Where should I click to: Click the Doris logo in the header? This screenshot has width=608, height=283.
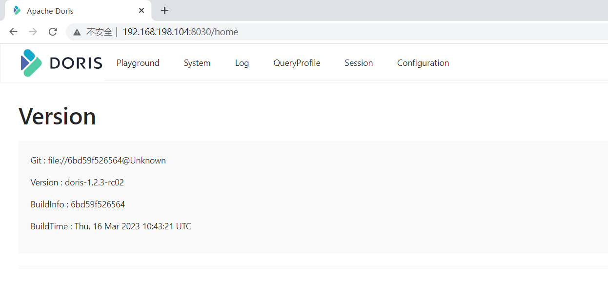pos(61,63)
